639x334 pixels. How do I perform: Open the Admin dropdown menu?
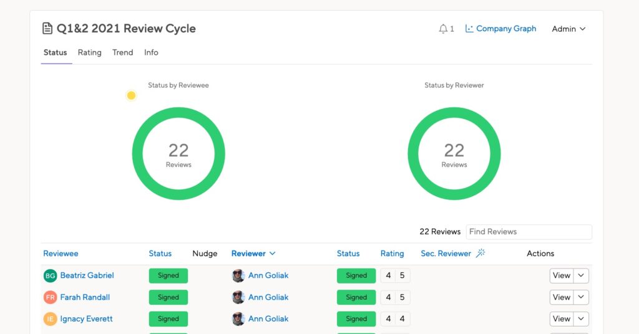pos(568,29)
